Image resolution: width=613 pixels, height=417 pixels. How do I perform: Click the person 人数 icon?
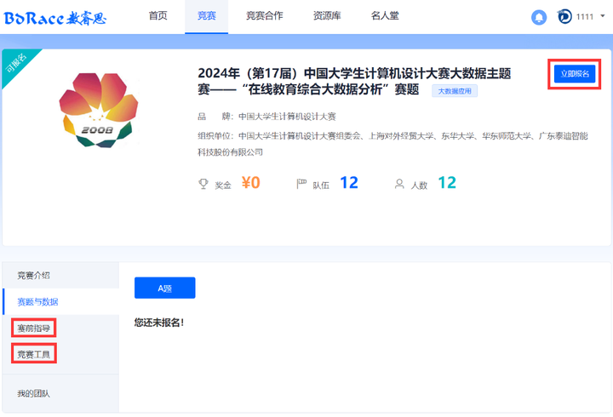399,184
